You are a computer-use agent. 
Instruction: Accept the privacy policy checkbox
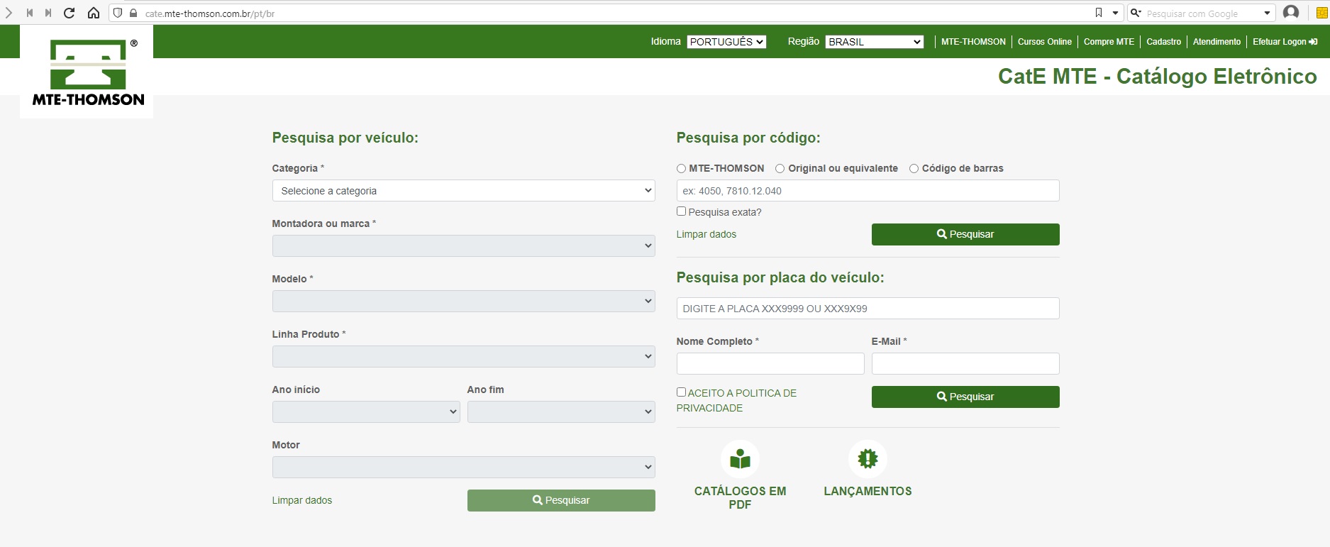click(681, 392)
